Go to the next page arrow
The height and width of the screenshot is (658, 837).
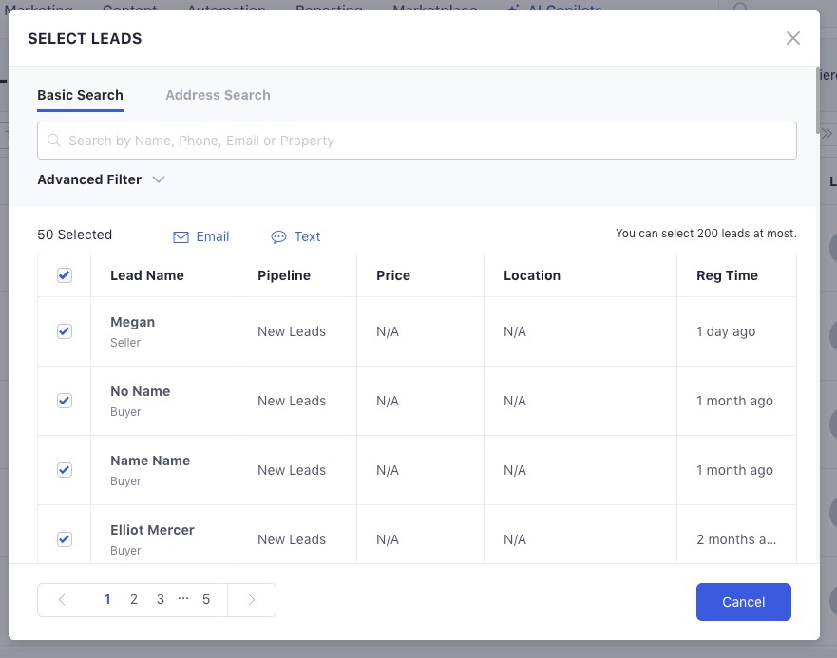click(x=252, y=600)
